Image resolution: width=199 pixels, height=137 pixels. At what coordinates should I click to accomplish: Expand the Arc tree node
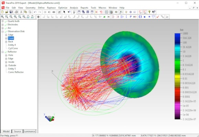click(x=2, y=28)
